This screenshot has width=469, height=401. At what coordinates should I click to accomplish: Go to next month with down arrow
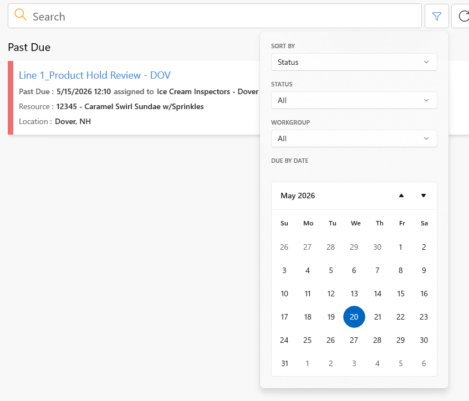(424, 196)
